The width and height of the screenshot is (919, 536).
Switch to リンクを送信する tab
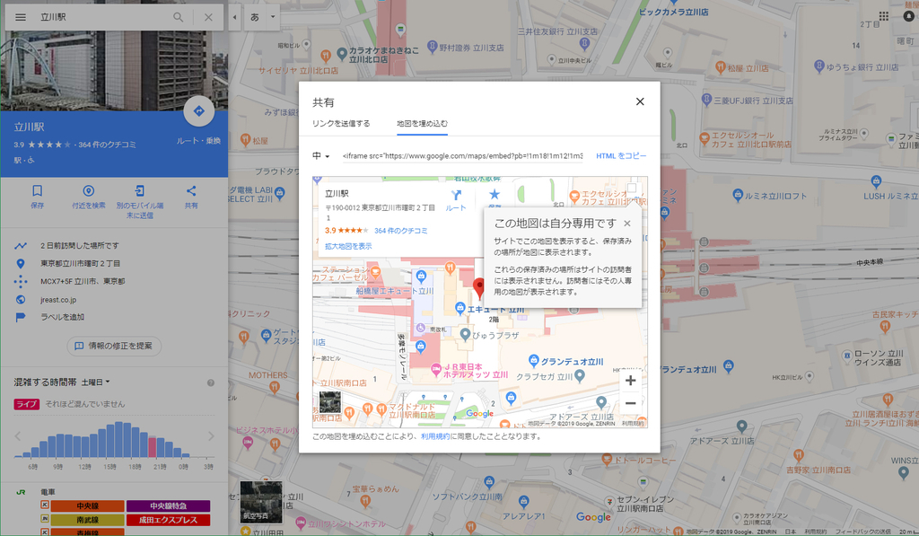coord(341,124)
